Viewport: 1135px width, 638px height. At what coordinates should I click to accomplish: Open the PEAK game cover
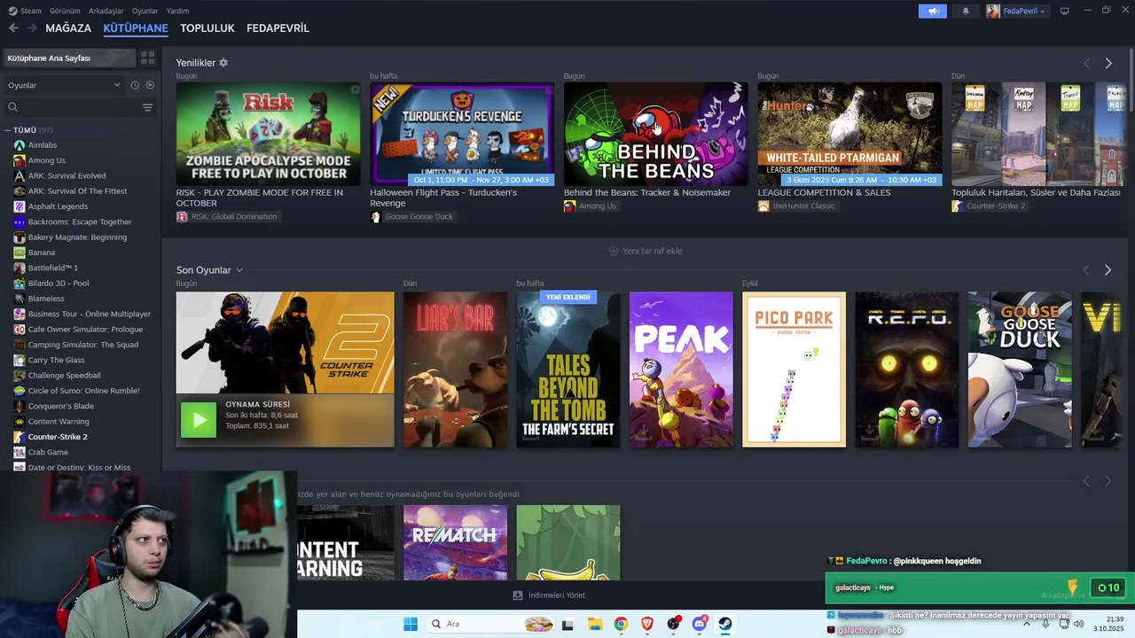click(x=681, y=370)
